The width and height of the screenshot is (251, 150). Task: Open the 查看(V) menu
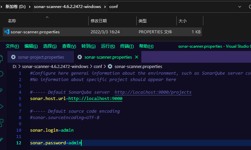coord(69,46)
